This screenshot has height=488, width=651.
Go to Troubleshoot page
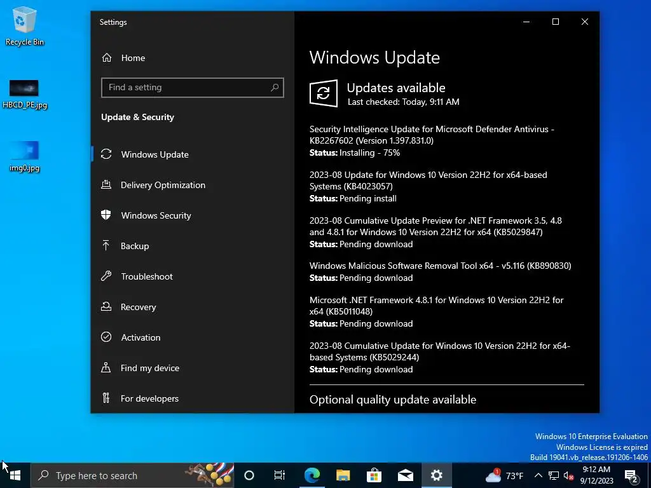tap(193, 276)
